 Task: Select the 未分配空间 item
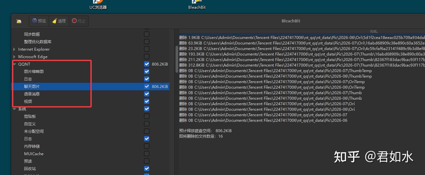34,131
